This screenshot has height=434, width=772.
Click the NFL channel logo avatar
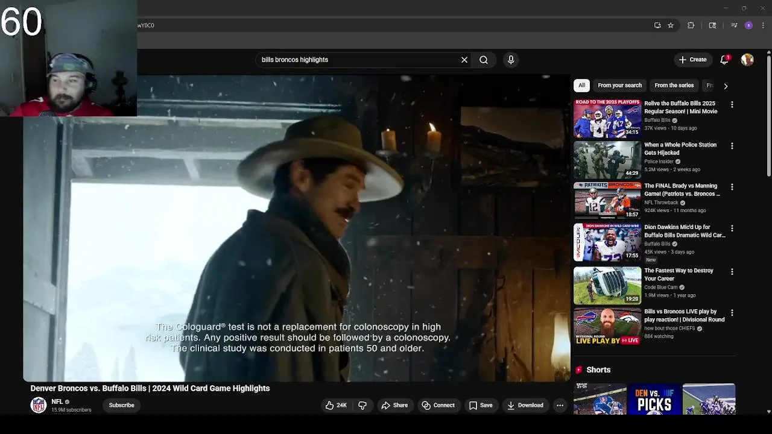pyautogui.click(x=39, y=405)
